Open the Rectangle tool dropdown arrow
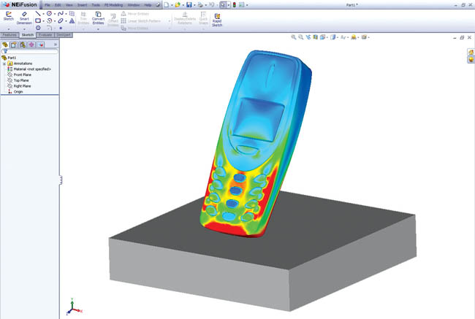 (43, 21)
